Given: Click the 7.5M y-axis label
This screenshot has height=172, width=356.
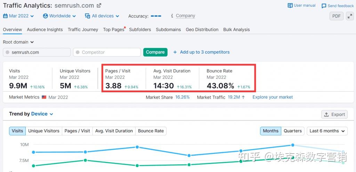Looking at the screenshot, I should [23, 161].
